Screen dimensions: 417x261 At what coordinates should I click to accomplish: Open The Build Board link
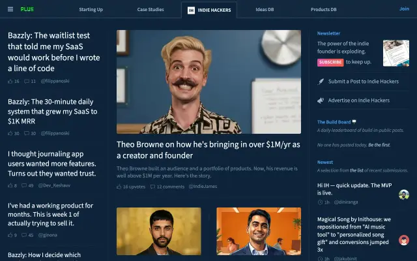click(334, 122)
